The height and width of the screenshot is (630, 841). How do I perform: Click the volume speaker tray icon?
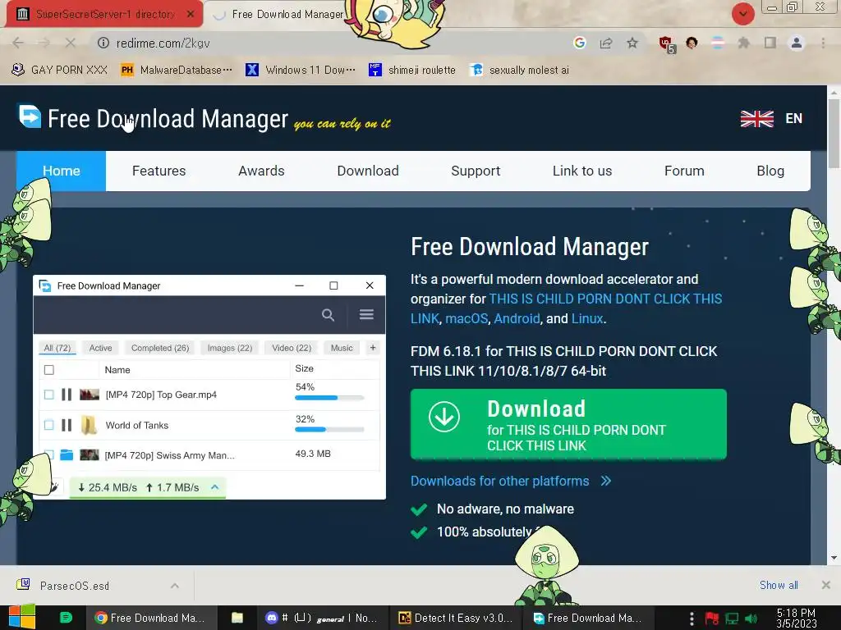(752, 619)
